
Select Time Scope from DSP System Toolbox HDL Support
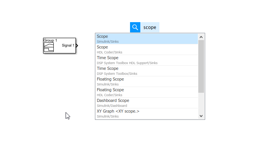pos(147,60)
